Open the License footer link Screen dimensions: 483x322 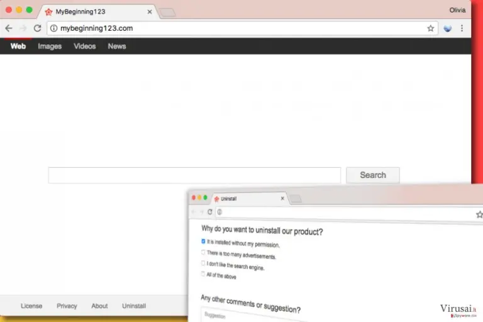31,306
